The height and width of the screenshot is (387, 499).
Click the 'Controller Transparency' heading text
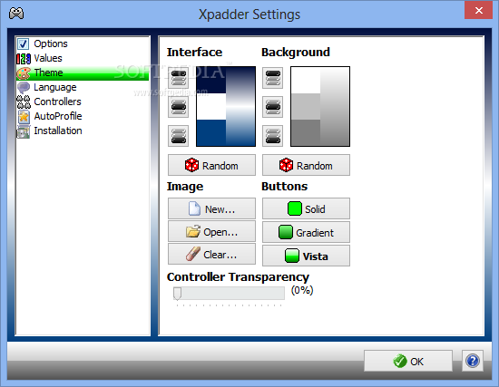[x=238, y=277]
